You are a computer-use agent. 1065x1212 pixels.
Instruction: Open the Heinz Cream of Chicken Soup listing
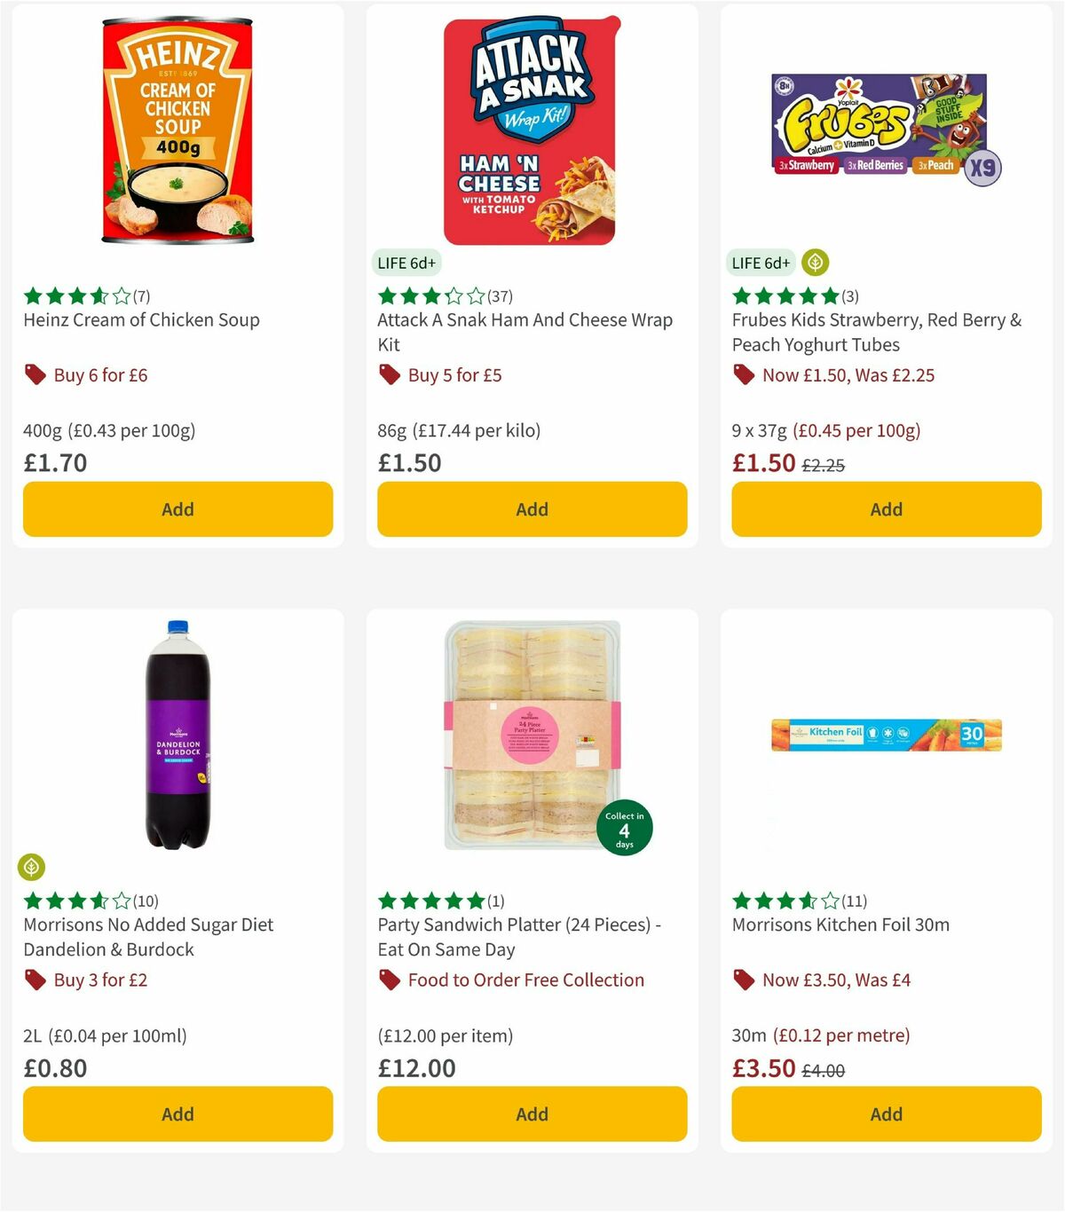141,320
